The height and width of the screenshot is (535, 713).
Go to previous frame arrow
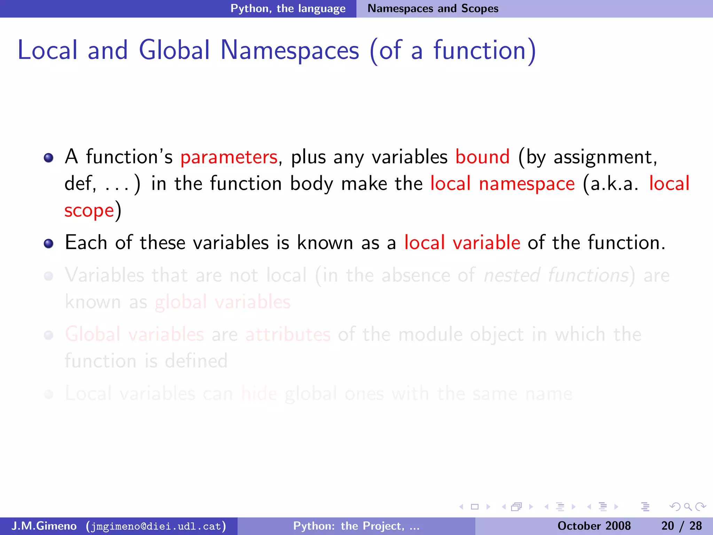(504, 507)
